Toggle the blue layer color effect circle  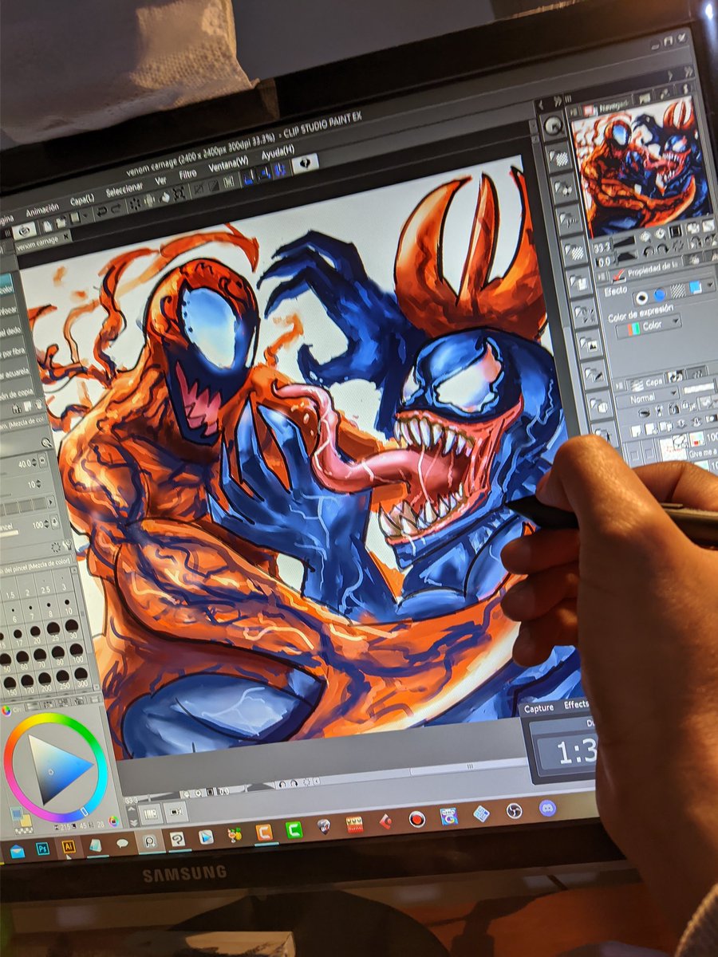tap(659, 293)
